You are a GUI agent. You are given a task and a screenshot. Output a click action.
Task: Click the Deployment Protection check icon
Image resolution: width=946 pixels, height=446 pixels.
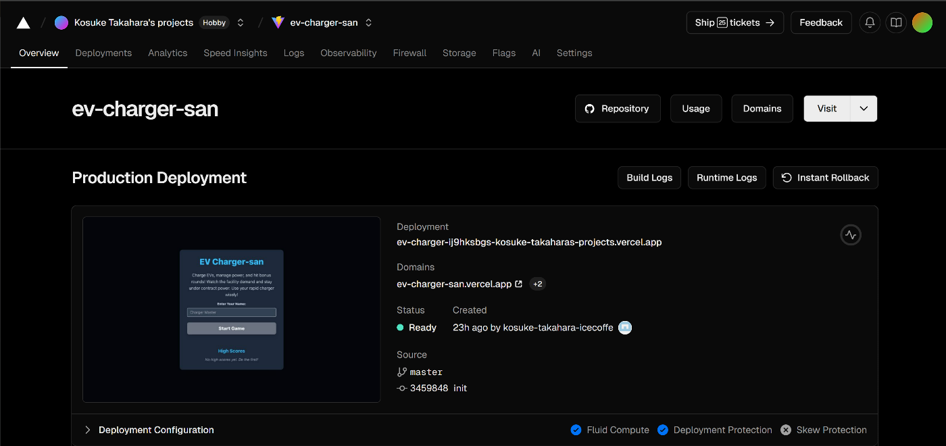[x=663, y=430]
